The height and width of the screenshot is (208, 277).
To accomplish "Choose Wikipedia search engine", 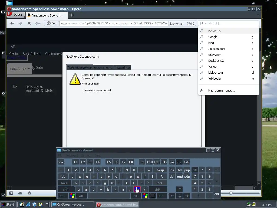I will (228, 79).
